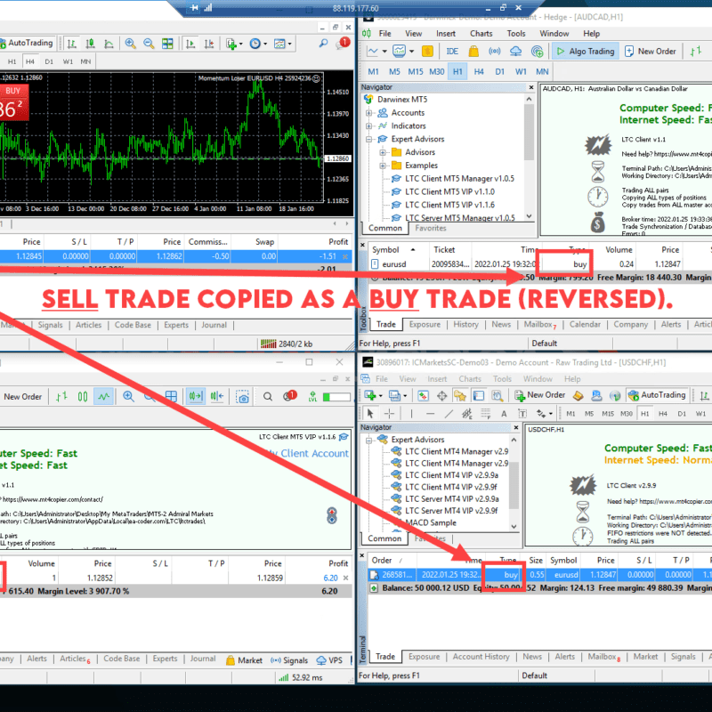Click mt4copier.com contact link in Admiral chart
The width and height of the screenshot is (712, 712).
[x=53, y=499]
